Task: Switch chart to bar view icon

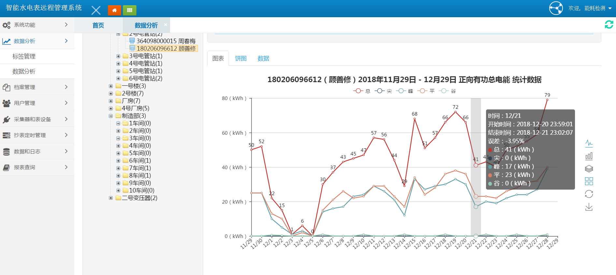Action: [589, 156]
